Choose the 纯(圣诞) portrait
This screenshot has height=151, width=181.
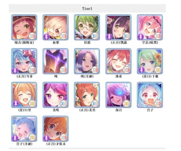click(x=87, y=61)
